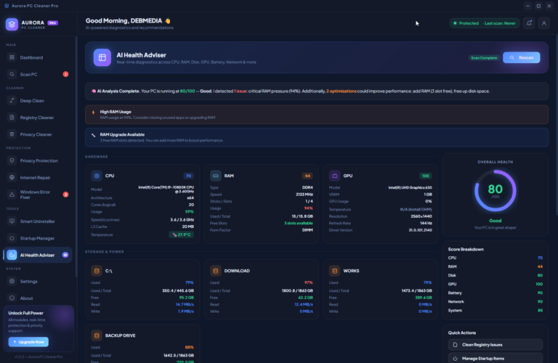The height and width of the screenshot is (363, 558).
Task: Click the Disk score row in breakdown
Action: point(496,275)
